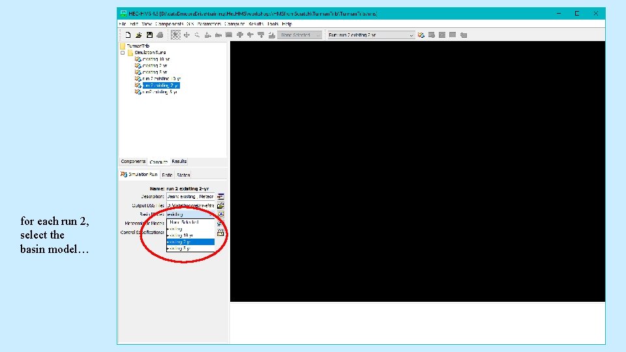Select the zoom magnifier tool
The height and width of the screenshot is (352, 626).
pos(197,35)
